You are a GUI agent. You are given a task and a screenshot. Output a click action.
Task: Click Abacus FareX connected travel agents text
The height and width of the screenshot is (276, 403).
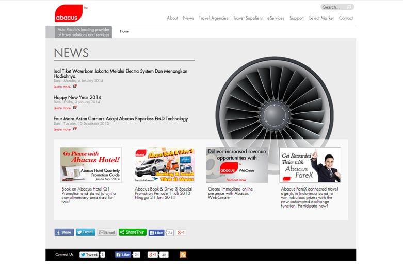pyautogui.click(x=310, y=197)
